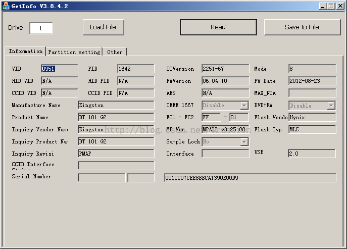Click the empty CCID Interface String field
This screenshot has width=347, height=249.
point(116,166)
